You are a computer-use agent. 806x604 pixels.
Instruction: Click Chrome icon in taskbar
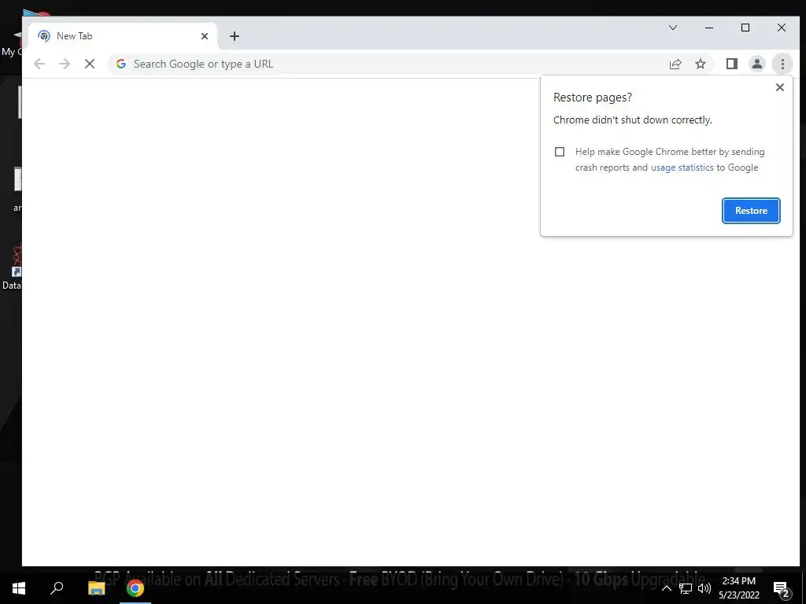[x=135, y=588]
